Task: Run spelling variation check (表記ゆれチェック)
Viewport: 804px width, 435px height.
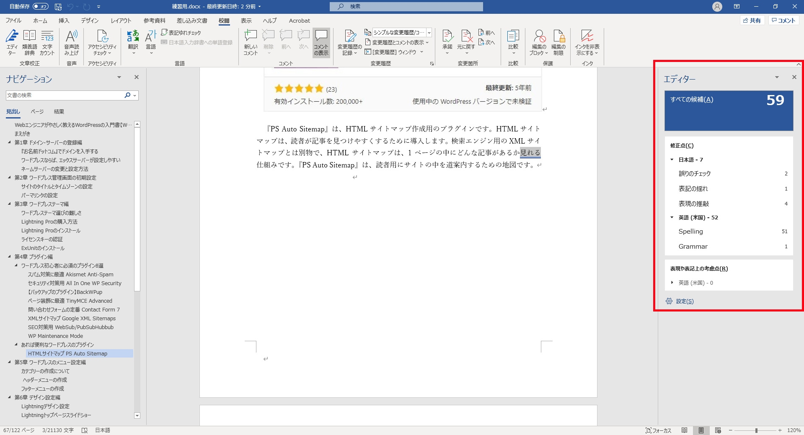Action: (181, 33)
